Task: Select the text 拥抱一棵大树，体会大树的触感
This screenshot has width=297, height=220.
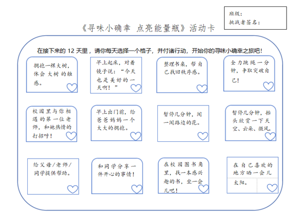Action: click(53, 74)
